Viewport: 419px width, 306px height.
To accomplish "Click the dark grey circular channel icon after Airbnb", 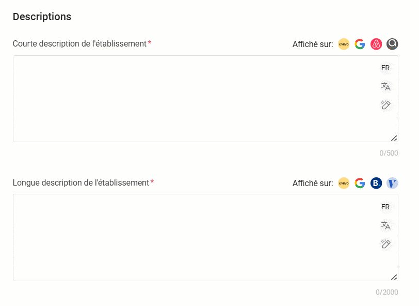I will coord(392,44).
